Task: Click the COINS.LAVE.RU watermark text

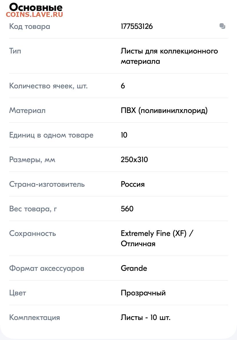Action: tap(35, 15)
